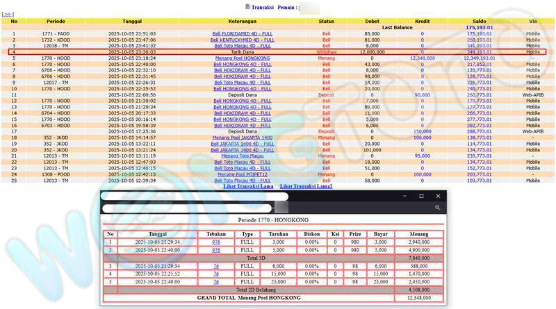Open Beli FLORIDAMID 4D - FULL link
Screen dimensions: 556x309
click(242, 33)
